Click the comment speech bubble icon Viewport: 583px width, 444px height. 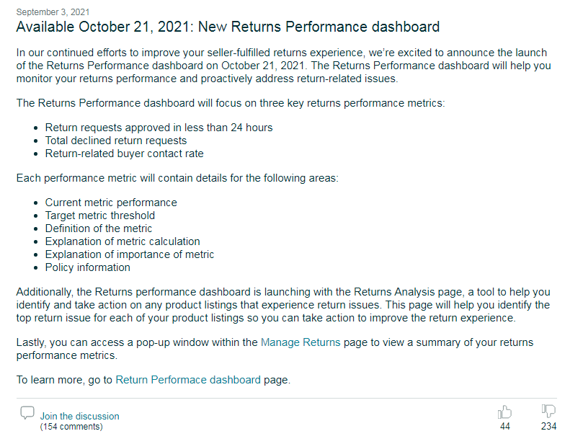tap(27, 413)
